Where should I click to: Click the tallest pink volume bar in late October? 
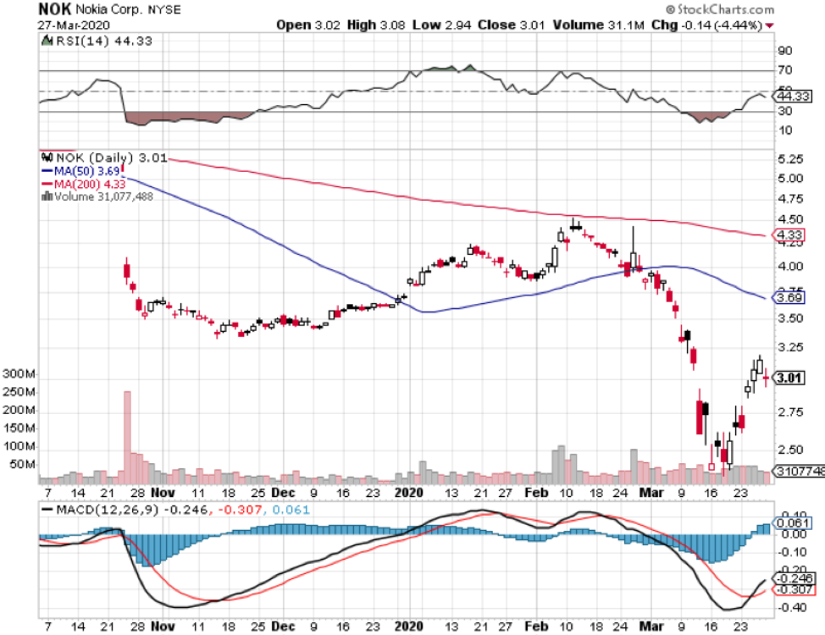[127, 437]
